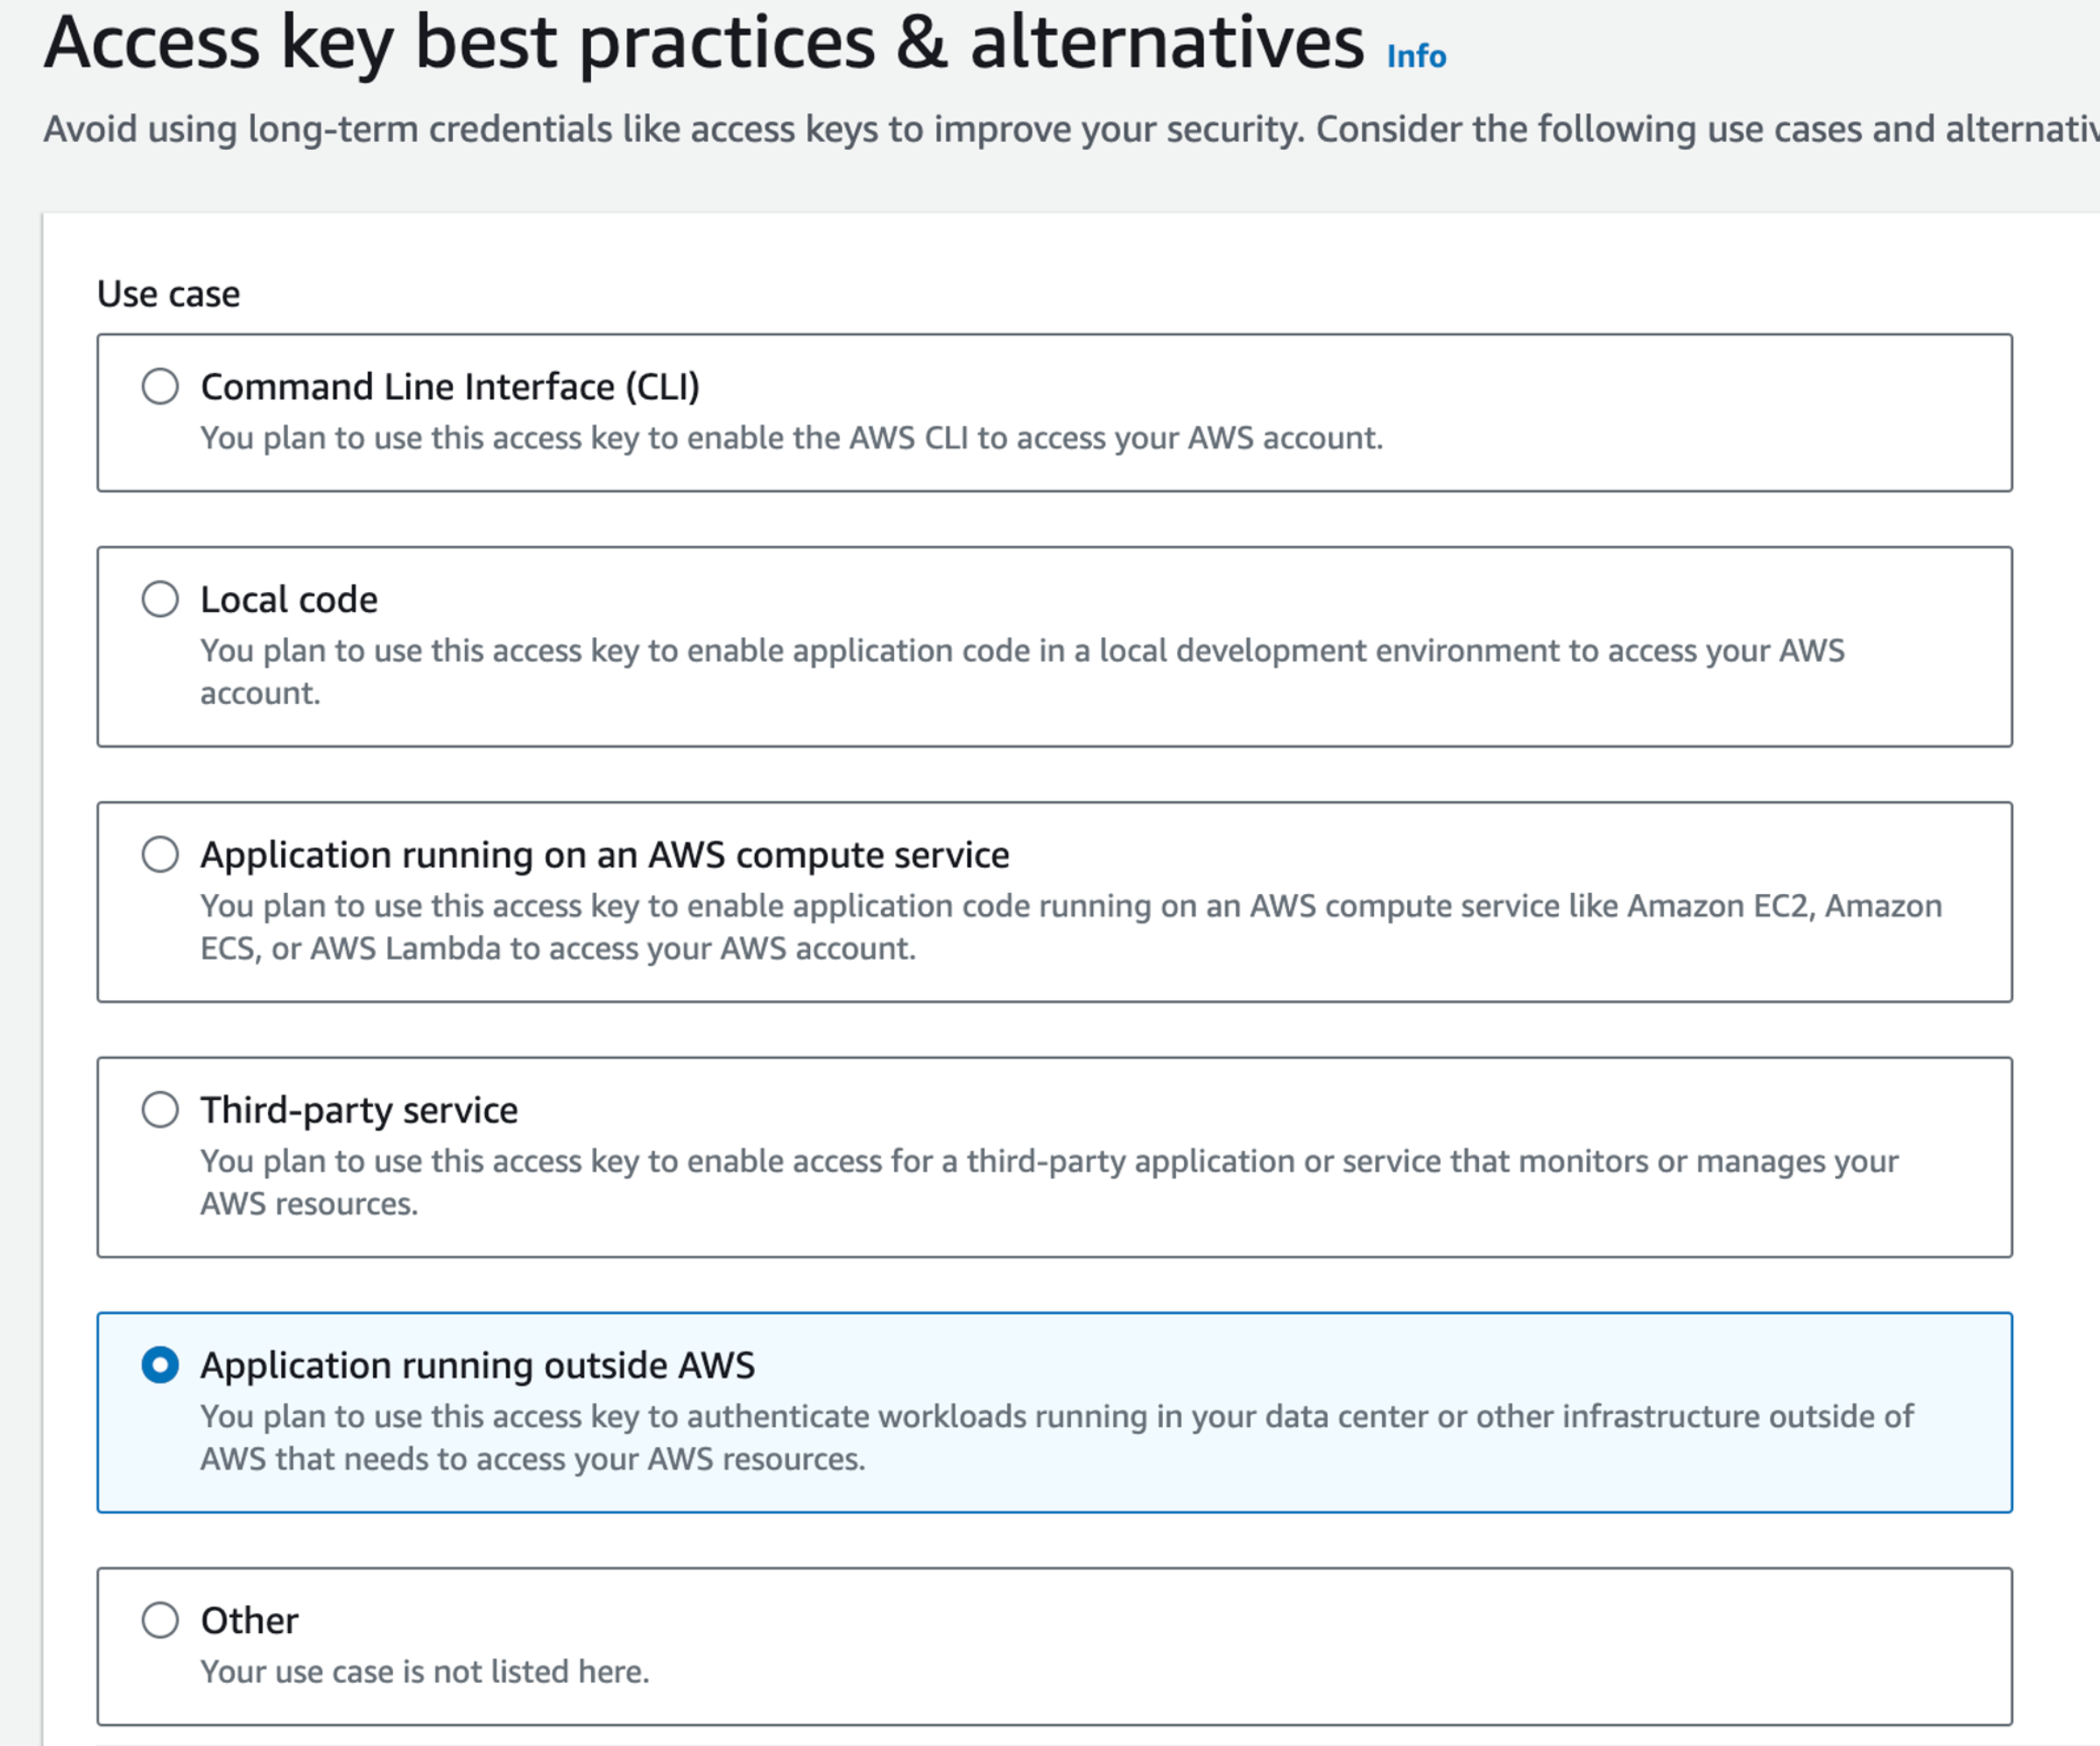2100x1746 pixels.
Task: Open the Info link beside the page title
Action: (1415, 56)
